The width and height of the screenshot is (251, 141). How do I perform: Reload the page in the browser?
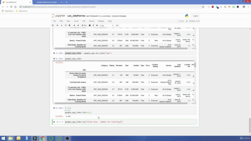click(x=11, y=7)
